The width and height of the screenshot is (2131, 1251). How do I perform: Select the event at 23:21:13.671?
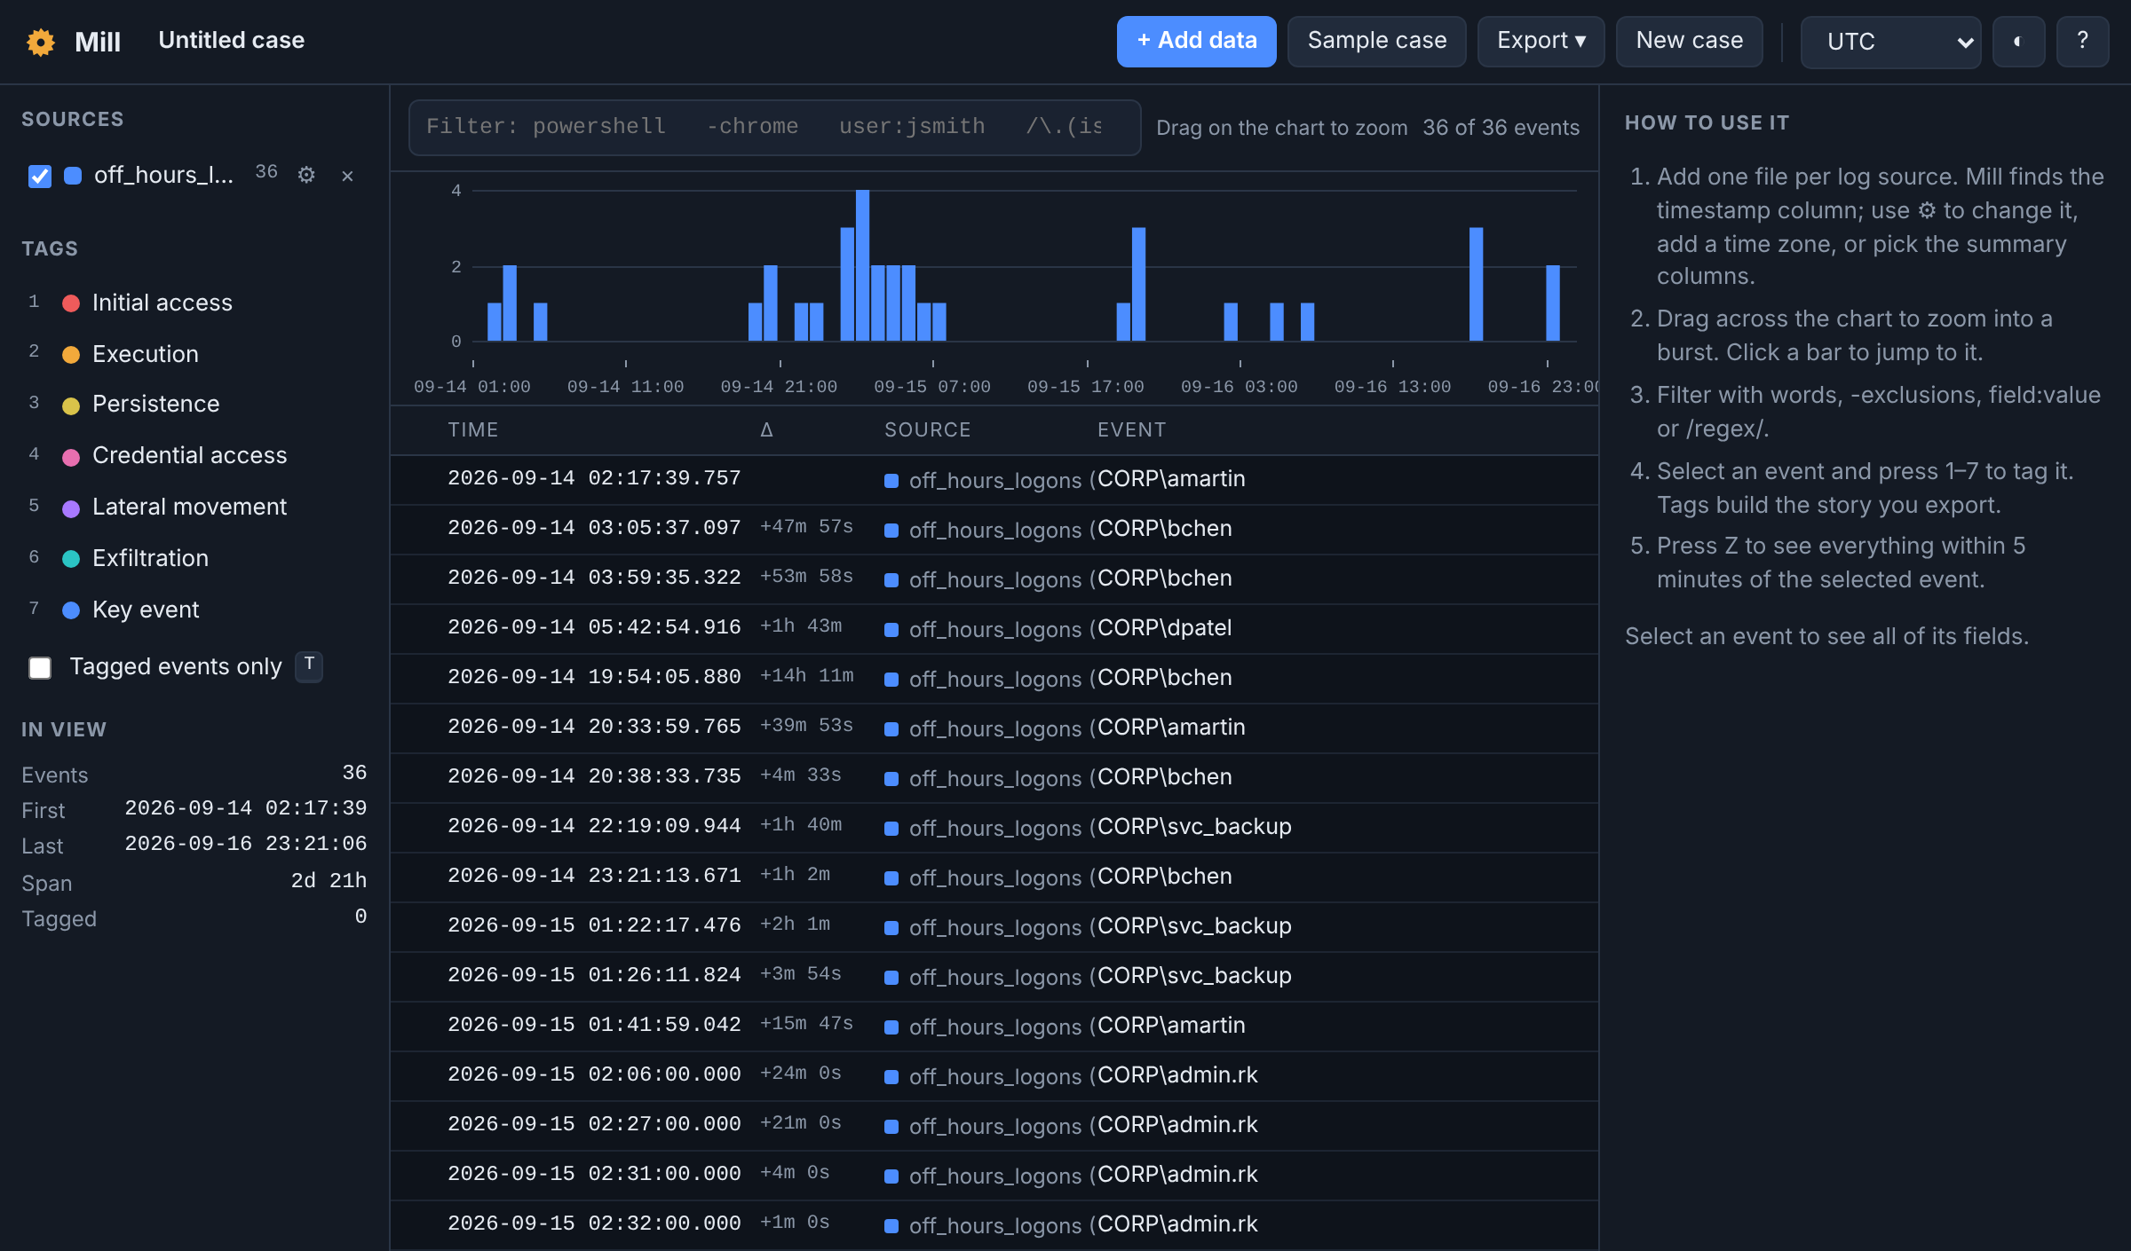click(994, 877)
